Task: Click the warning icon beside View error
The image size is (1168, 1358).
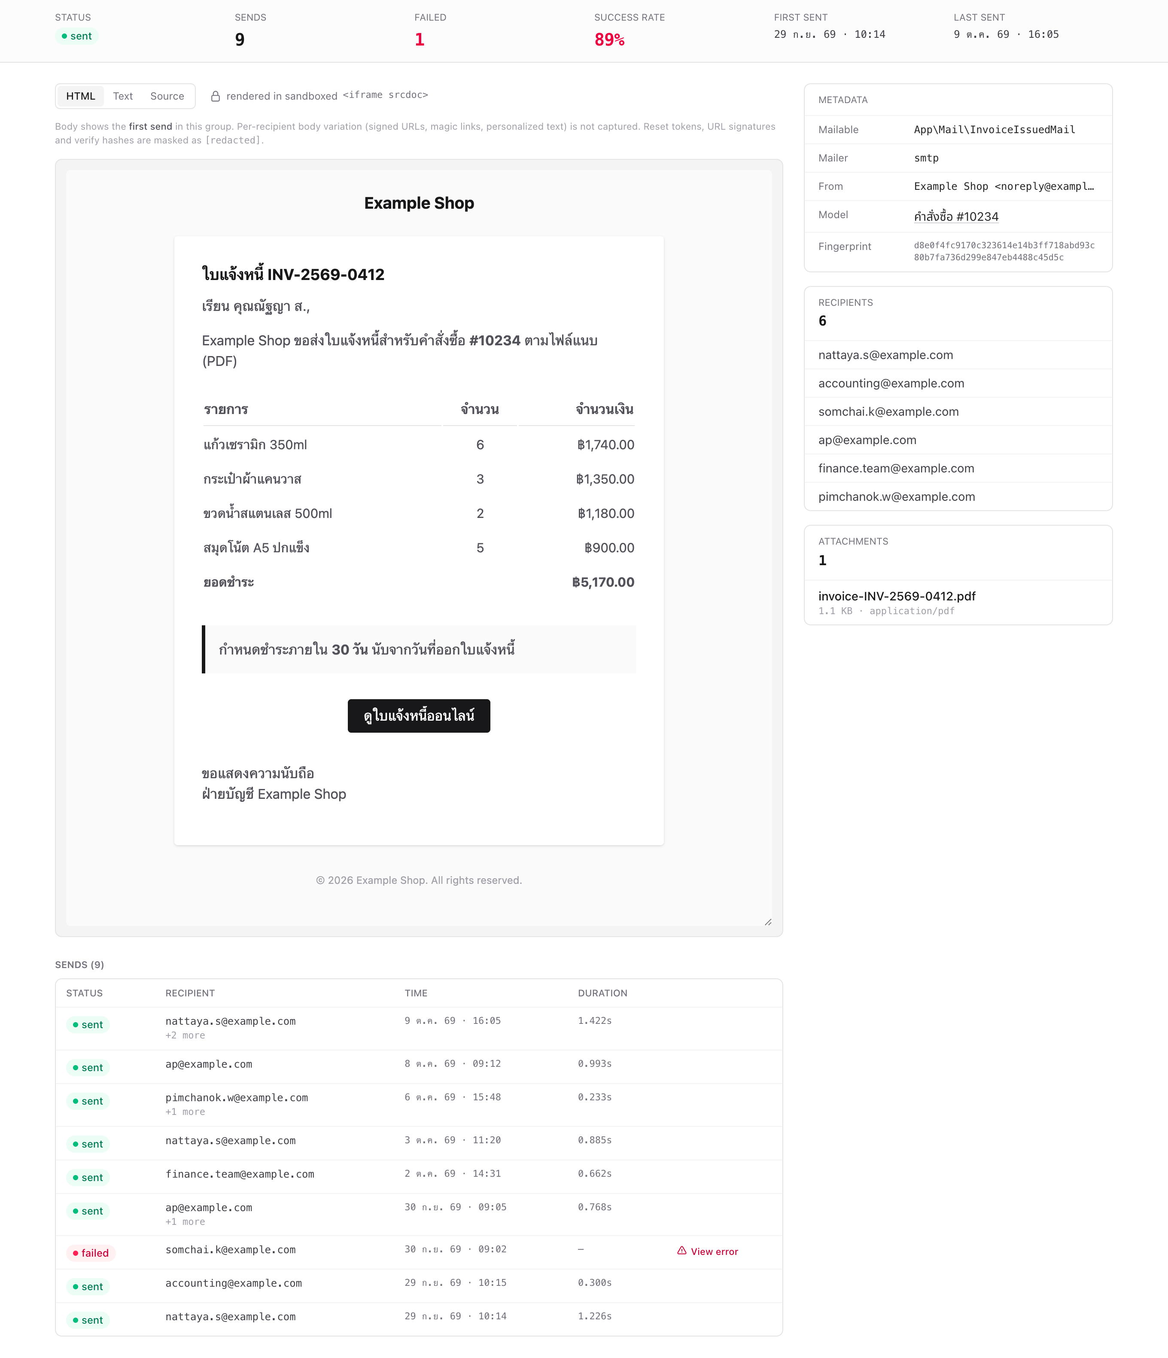Action: tap(681, 1251)
